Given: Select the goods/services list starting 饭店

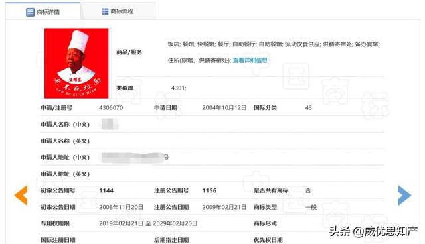Looking at the screenshot, I should [274, 52].
